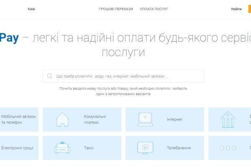Screen dimensions: 251x167
Task: Click the orange button next to Увійти
Action: coord(249,9)
